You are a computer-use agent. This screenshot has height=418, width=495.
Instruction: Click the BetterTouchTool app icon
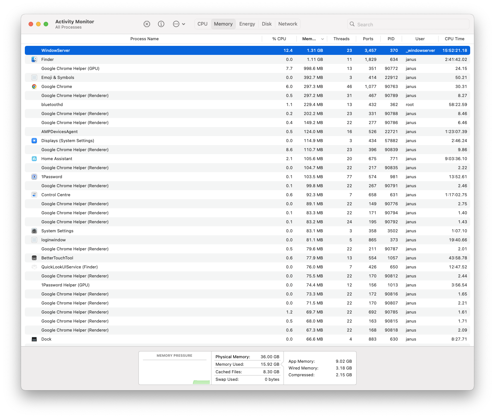pos(34,258)
